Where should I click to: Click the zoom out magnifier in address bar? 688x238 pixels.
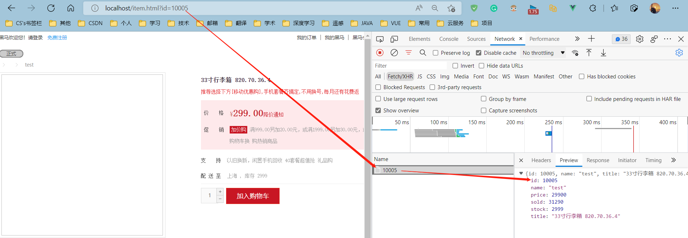[435, 8]
